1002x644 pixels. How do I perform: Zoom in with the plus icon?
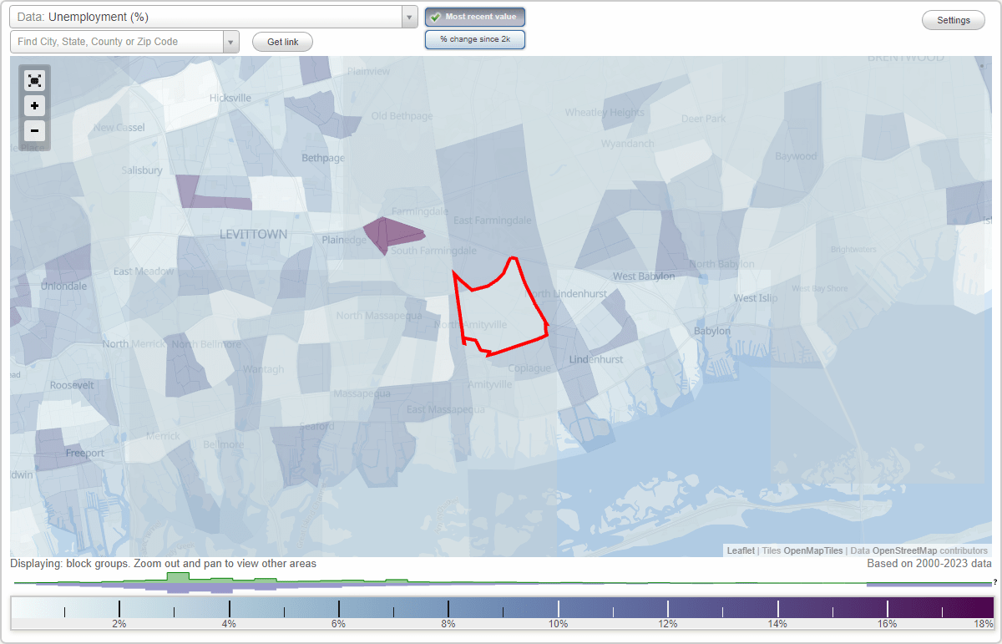coord(34,105)
